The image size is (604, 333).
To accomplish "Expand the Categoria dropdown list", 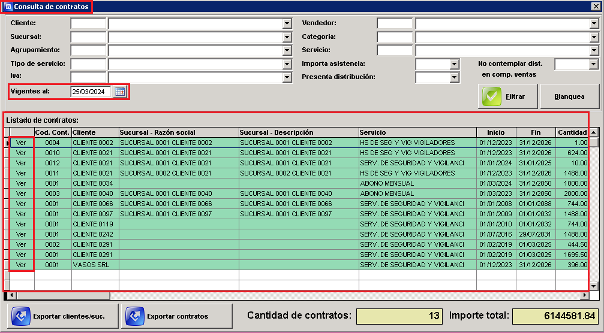I will coord(594,37).
